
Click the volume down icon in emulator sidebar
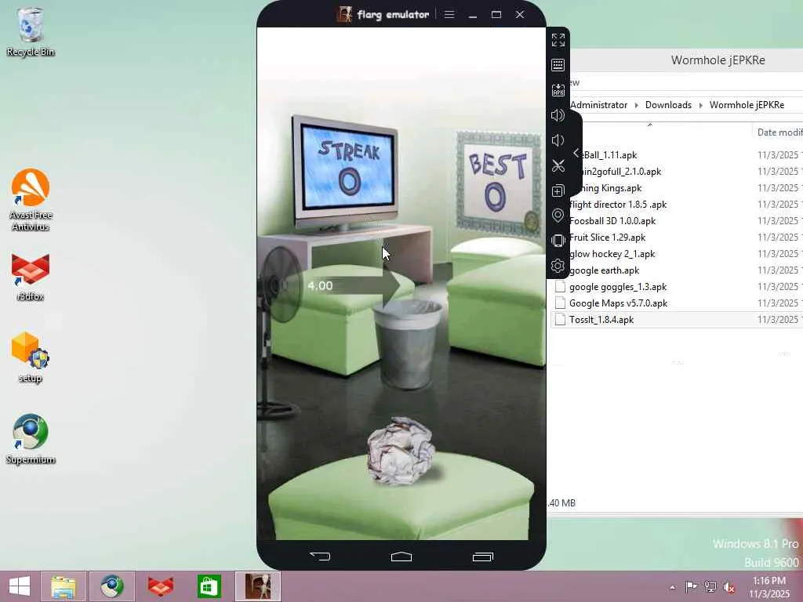click(558, 140)
